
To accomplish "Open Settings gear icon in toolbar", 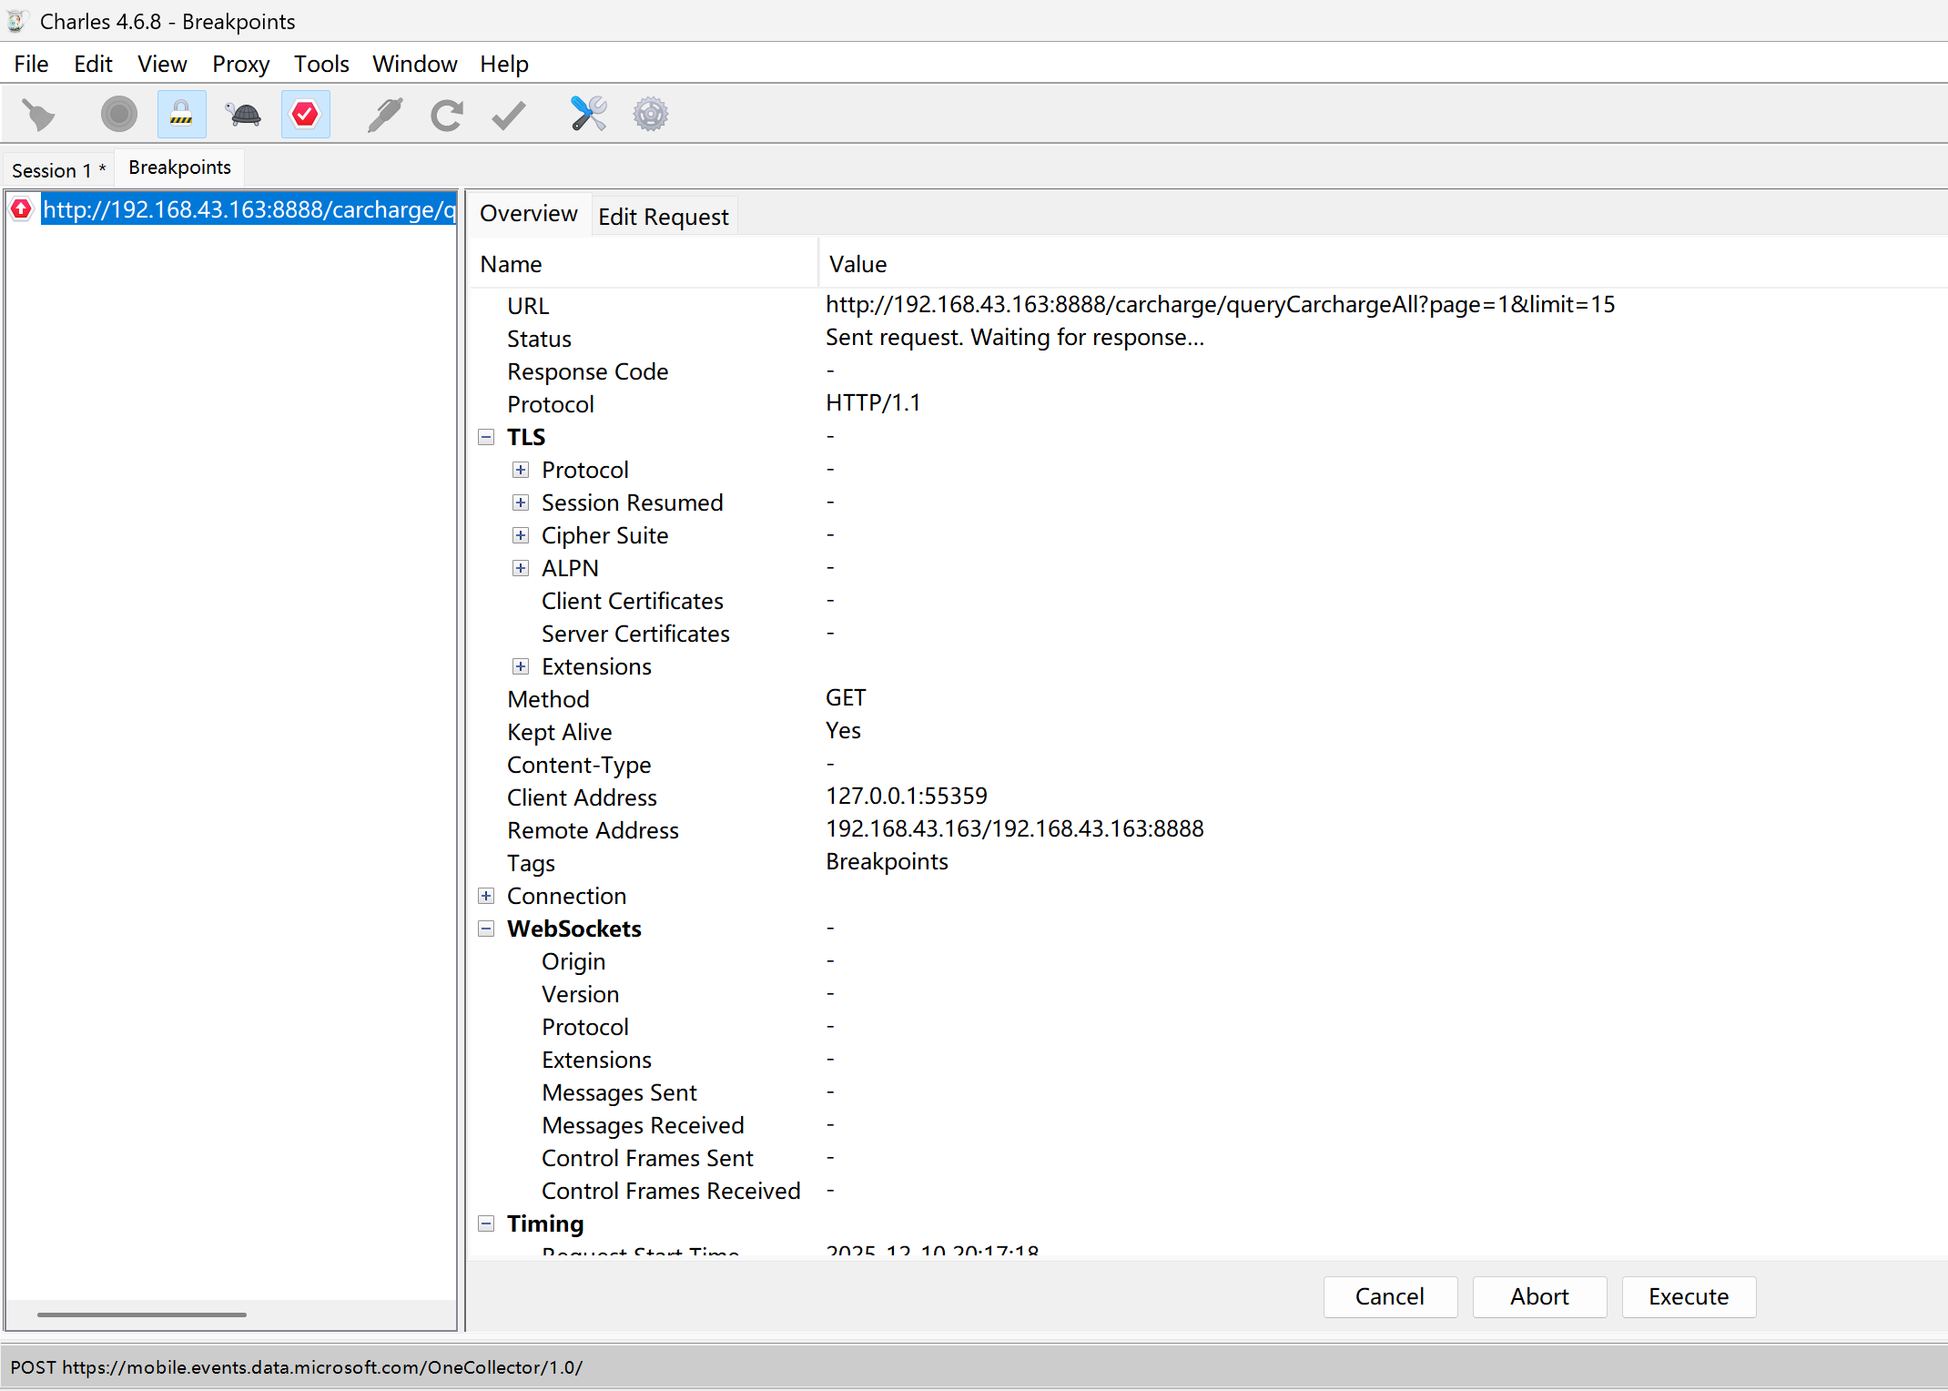I will 651,115.
